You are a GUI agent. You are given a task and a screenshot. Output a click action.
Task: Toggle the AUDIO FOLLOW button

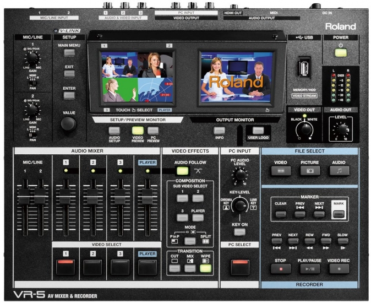(182, 171)
